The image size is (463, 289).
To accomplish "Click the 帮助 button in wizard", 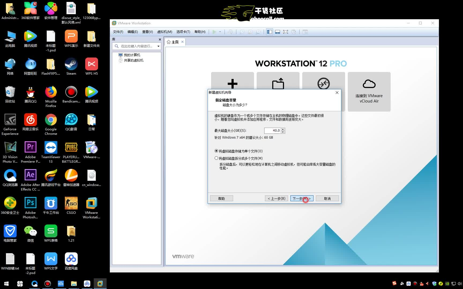I will coord(221,198).
